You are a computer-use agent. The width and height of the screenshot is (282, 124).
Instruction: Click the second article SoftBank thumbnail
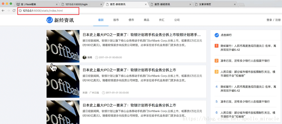click(63, 81)
